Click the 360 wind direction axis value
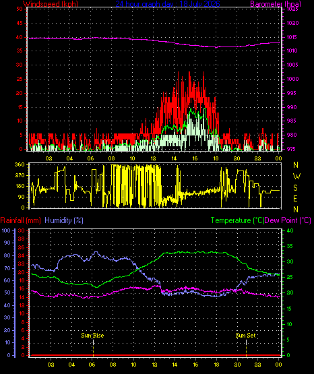The image size is (314, 374). coord(20,164)
